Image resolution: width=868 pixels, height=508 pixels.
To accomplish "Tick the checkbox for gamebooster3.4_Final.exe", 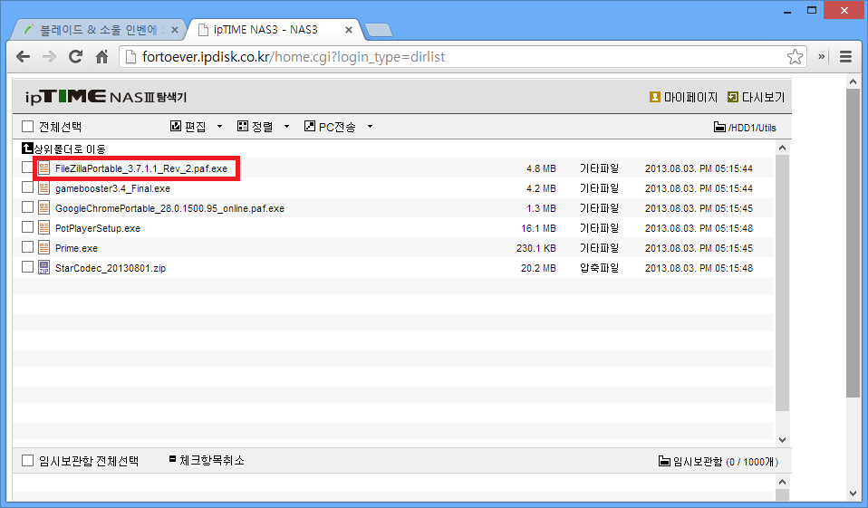I will point(27,188).
